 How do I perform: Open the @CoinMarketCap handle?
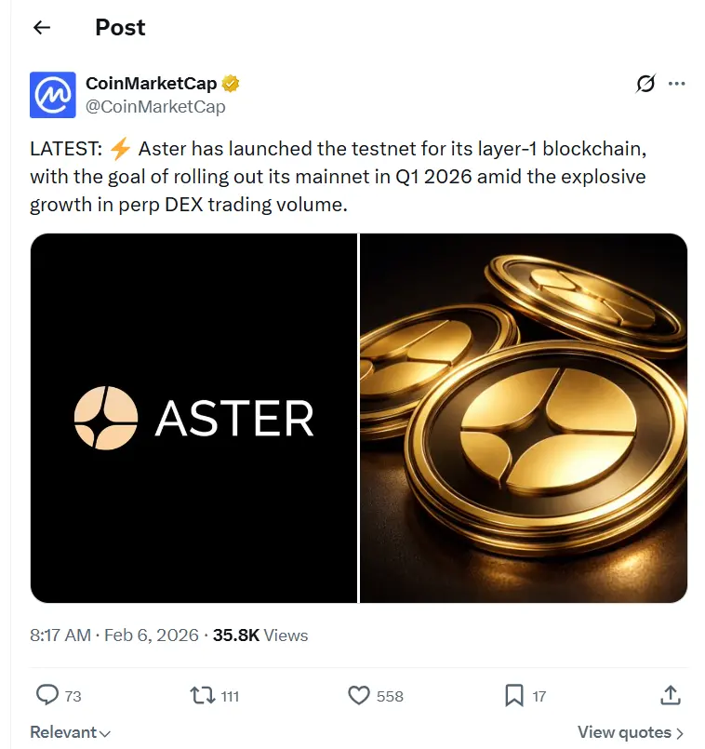tap(156, 106)
